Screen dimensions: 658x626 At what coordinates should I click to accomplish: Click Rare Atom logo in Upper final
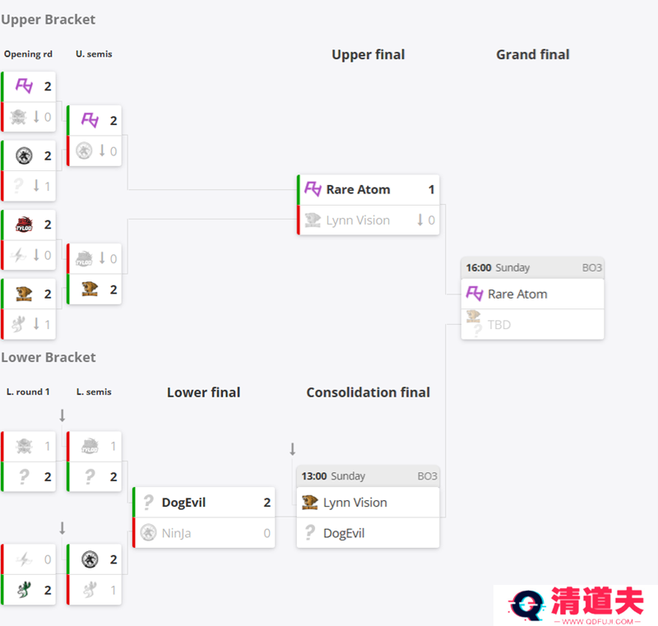(313, 189)
